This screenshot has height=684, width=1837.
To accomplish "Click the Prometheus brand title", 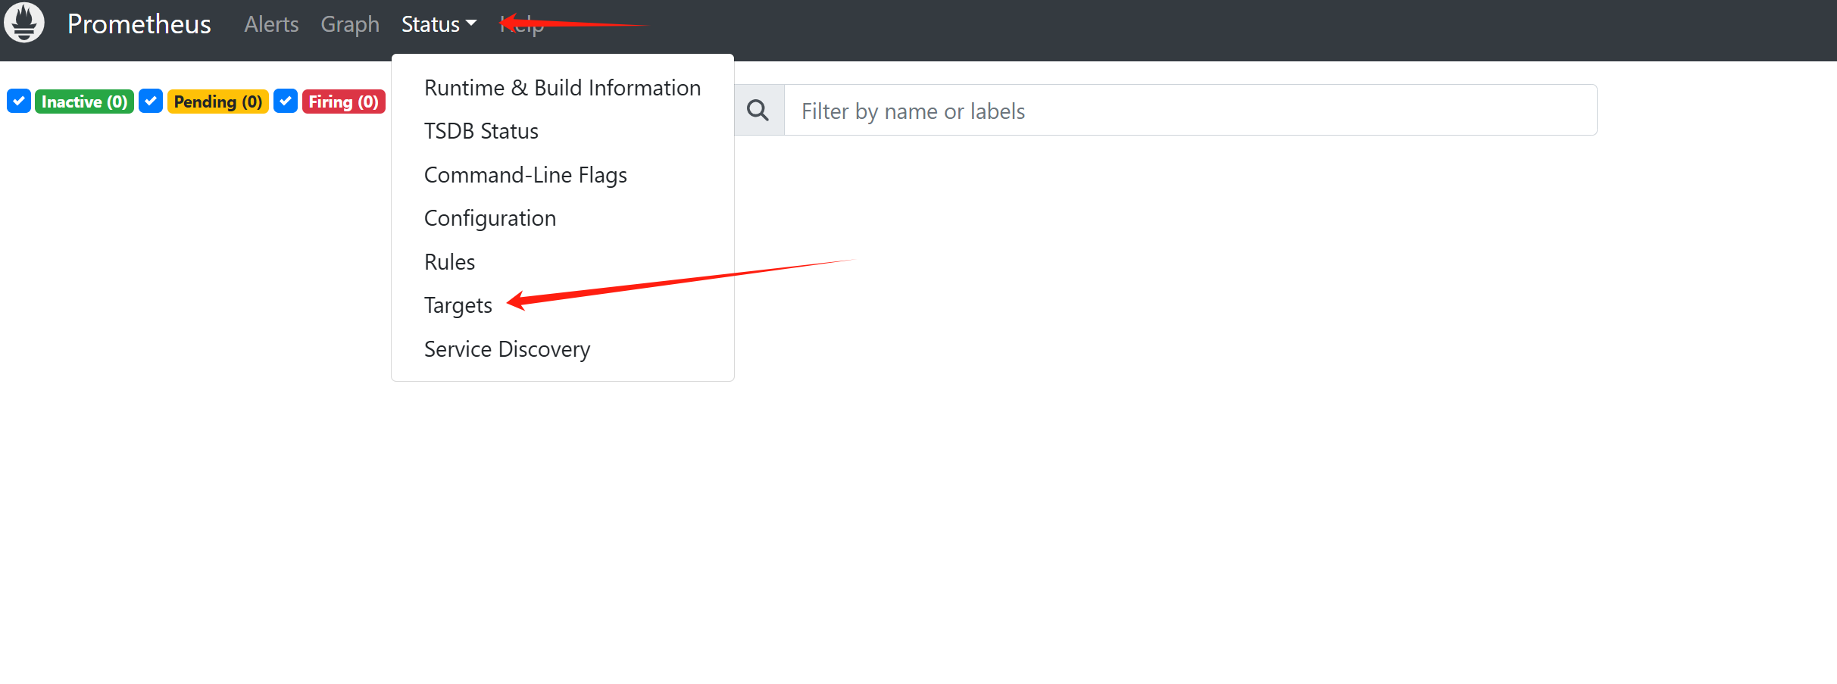I will [x=139, y=24].
